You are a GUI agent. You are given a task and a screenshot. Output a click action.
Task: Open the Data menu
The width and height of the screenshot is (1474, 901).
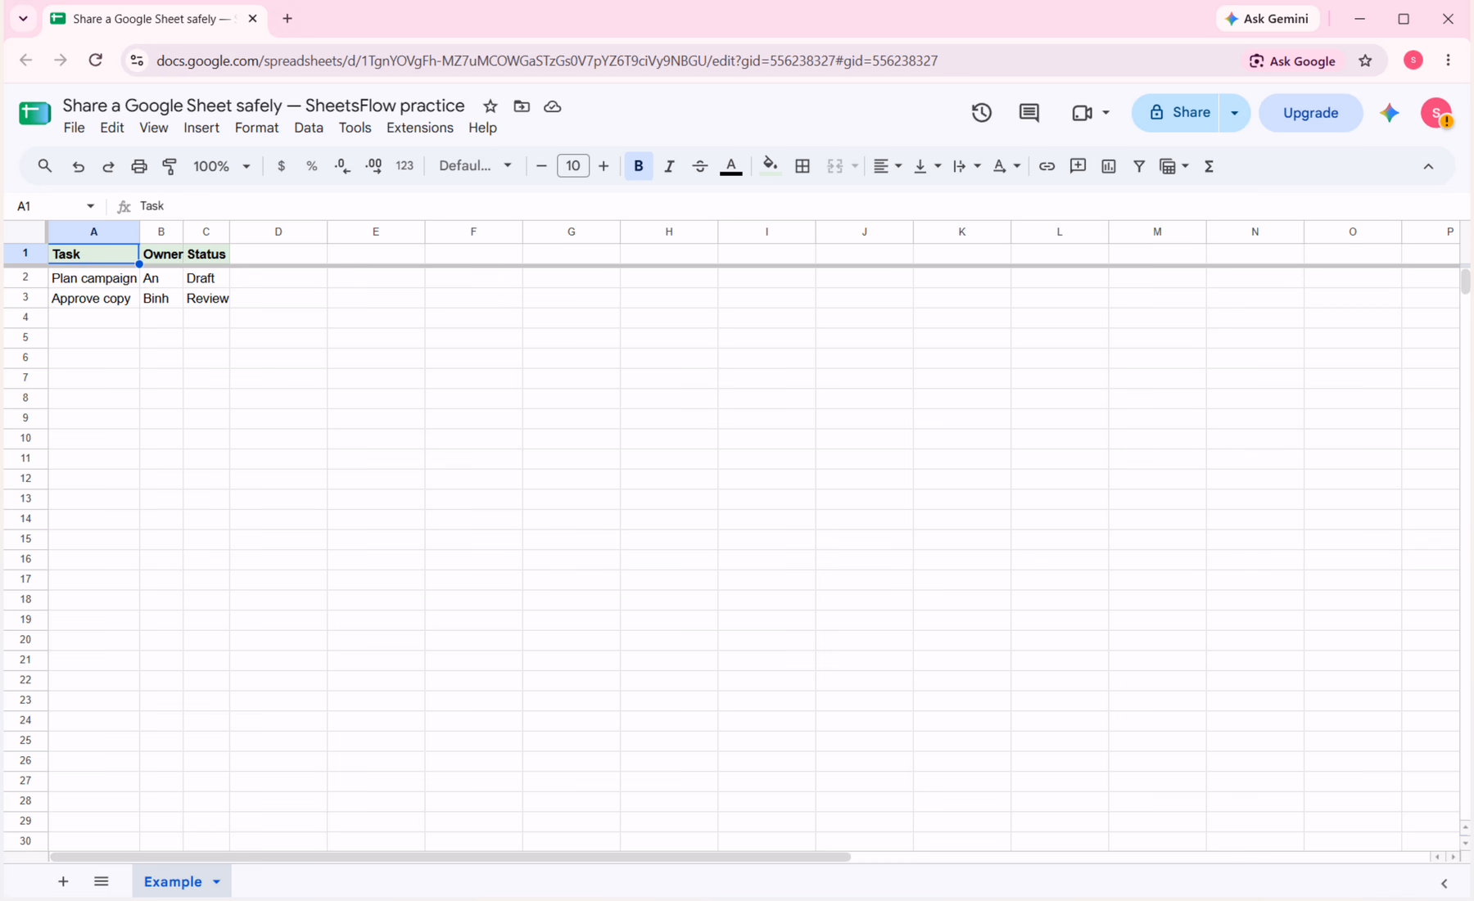(x=309, y=128)
